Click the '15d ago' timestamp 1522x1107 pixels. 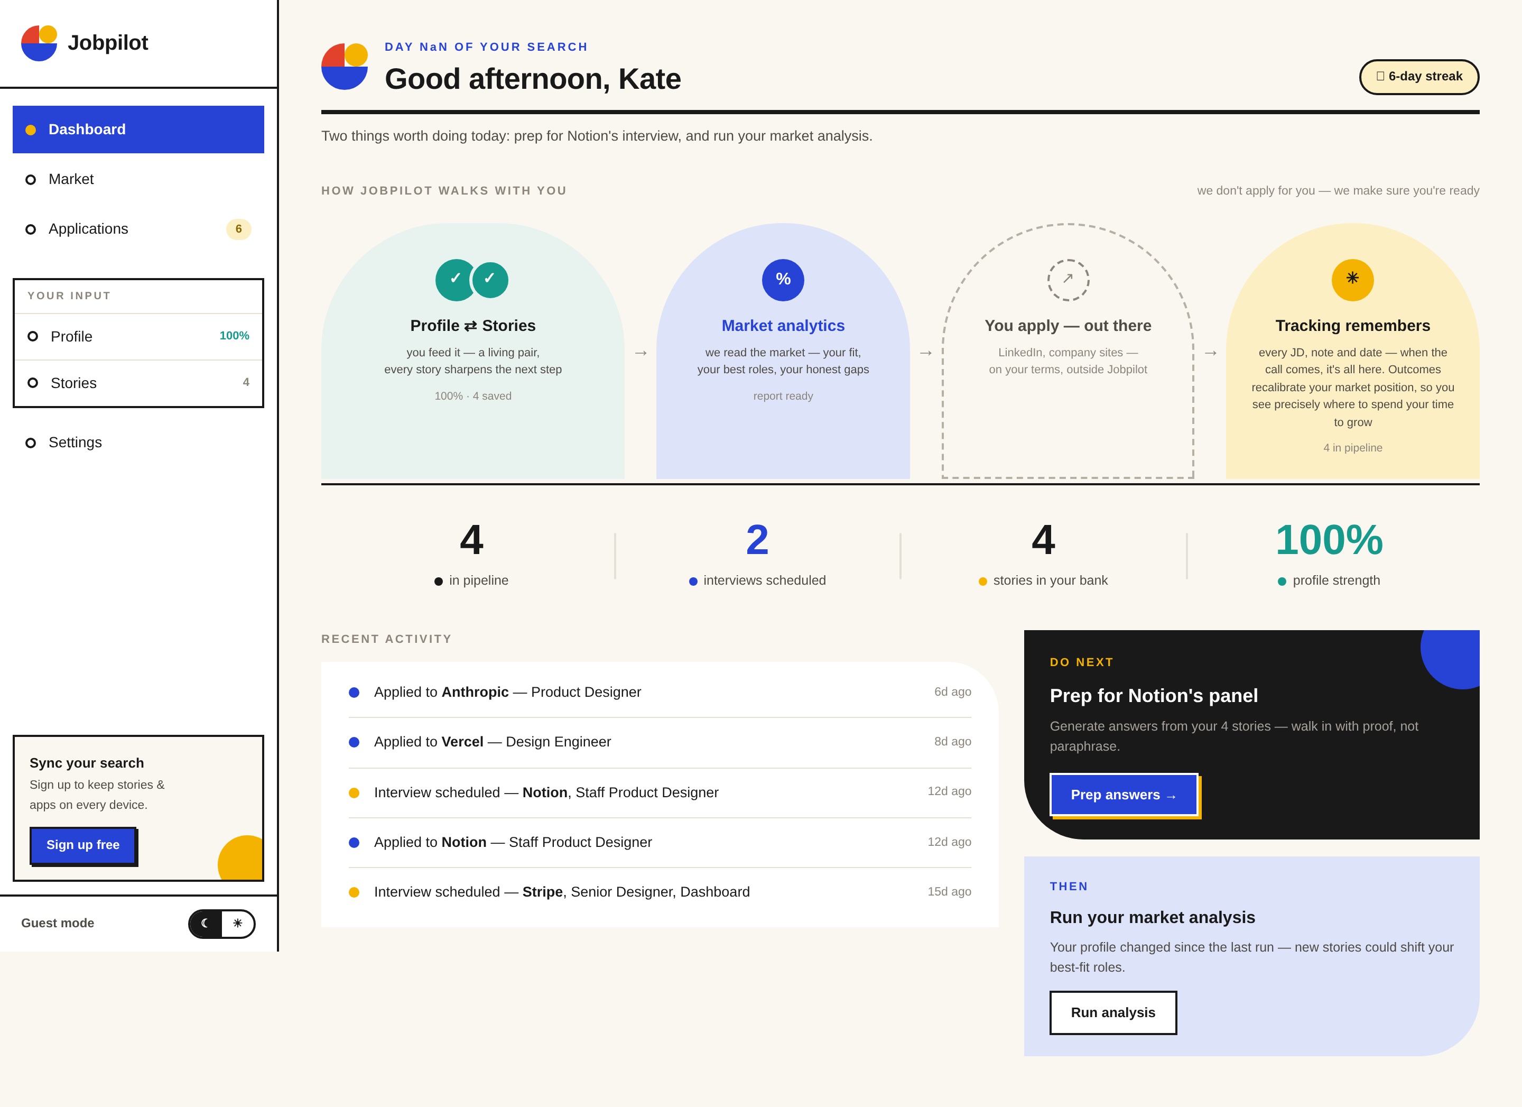[949, 892]
